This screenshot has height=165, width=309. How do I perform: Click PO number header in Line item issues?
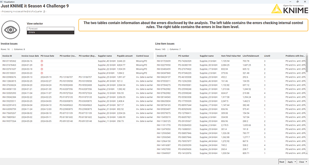(x=184, y=56)
